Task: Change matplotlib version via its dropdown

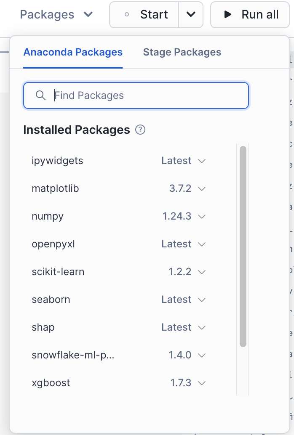Action: point(201,188)
